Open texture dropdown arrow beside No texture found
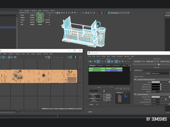Screen dimensions: 170x127 51,57
